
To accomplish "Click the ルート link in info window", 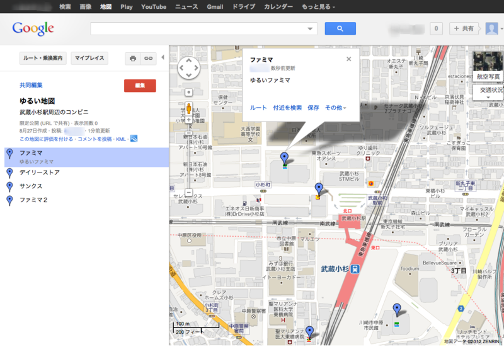I will click(258, 108).
